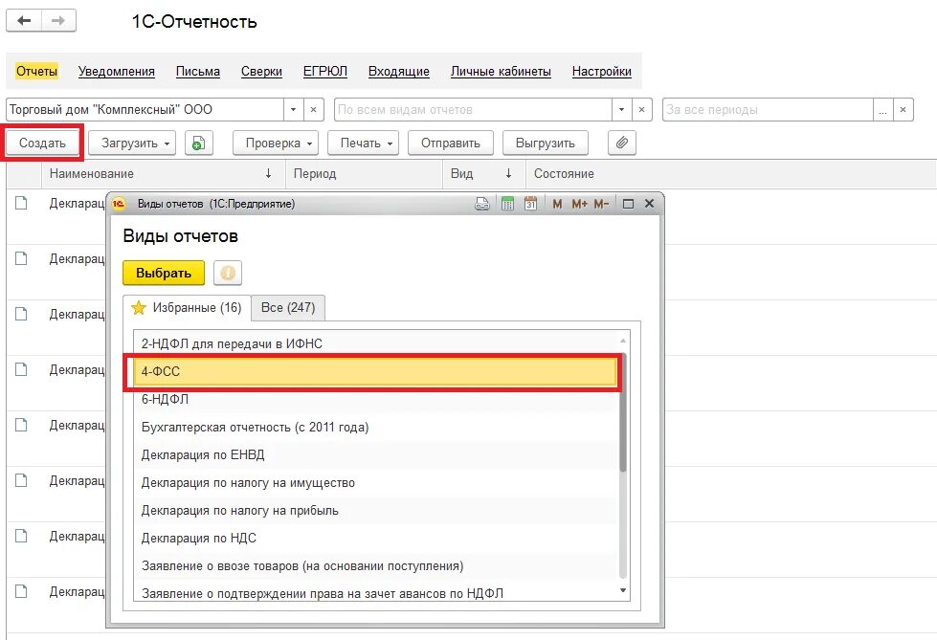Click the report list scrollbar down arrow
The width and height of the screenshot is (937, 640).
623,590
